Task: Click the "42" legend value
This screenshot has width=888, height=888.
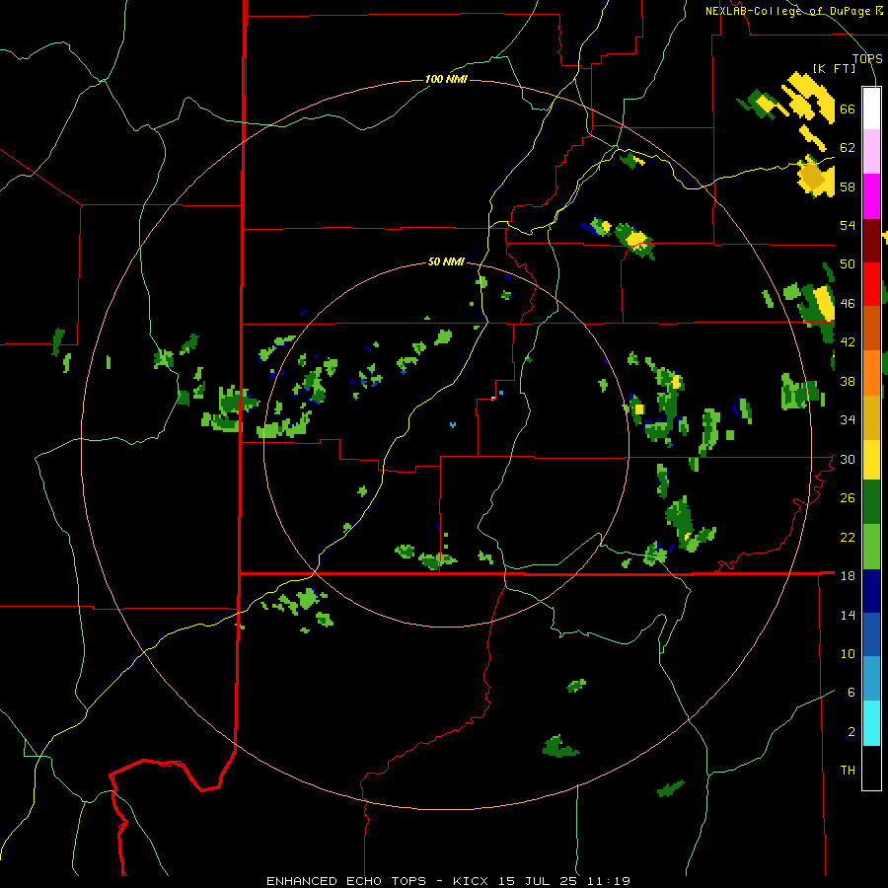Action: click(x=848, y=342)
